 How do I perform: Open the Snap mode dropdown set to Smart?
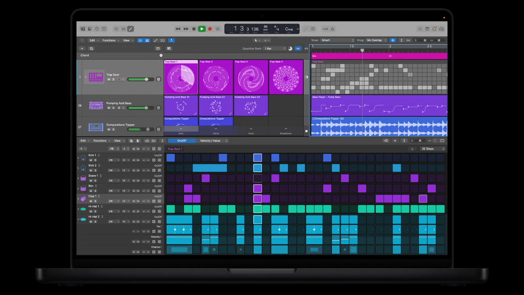(338, 40)
